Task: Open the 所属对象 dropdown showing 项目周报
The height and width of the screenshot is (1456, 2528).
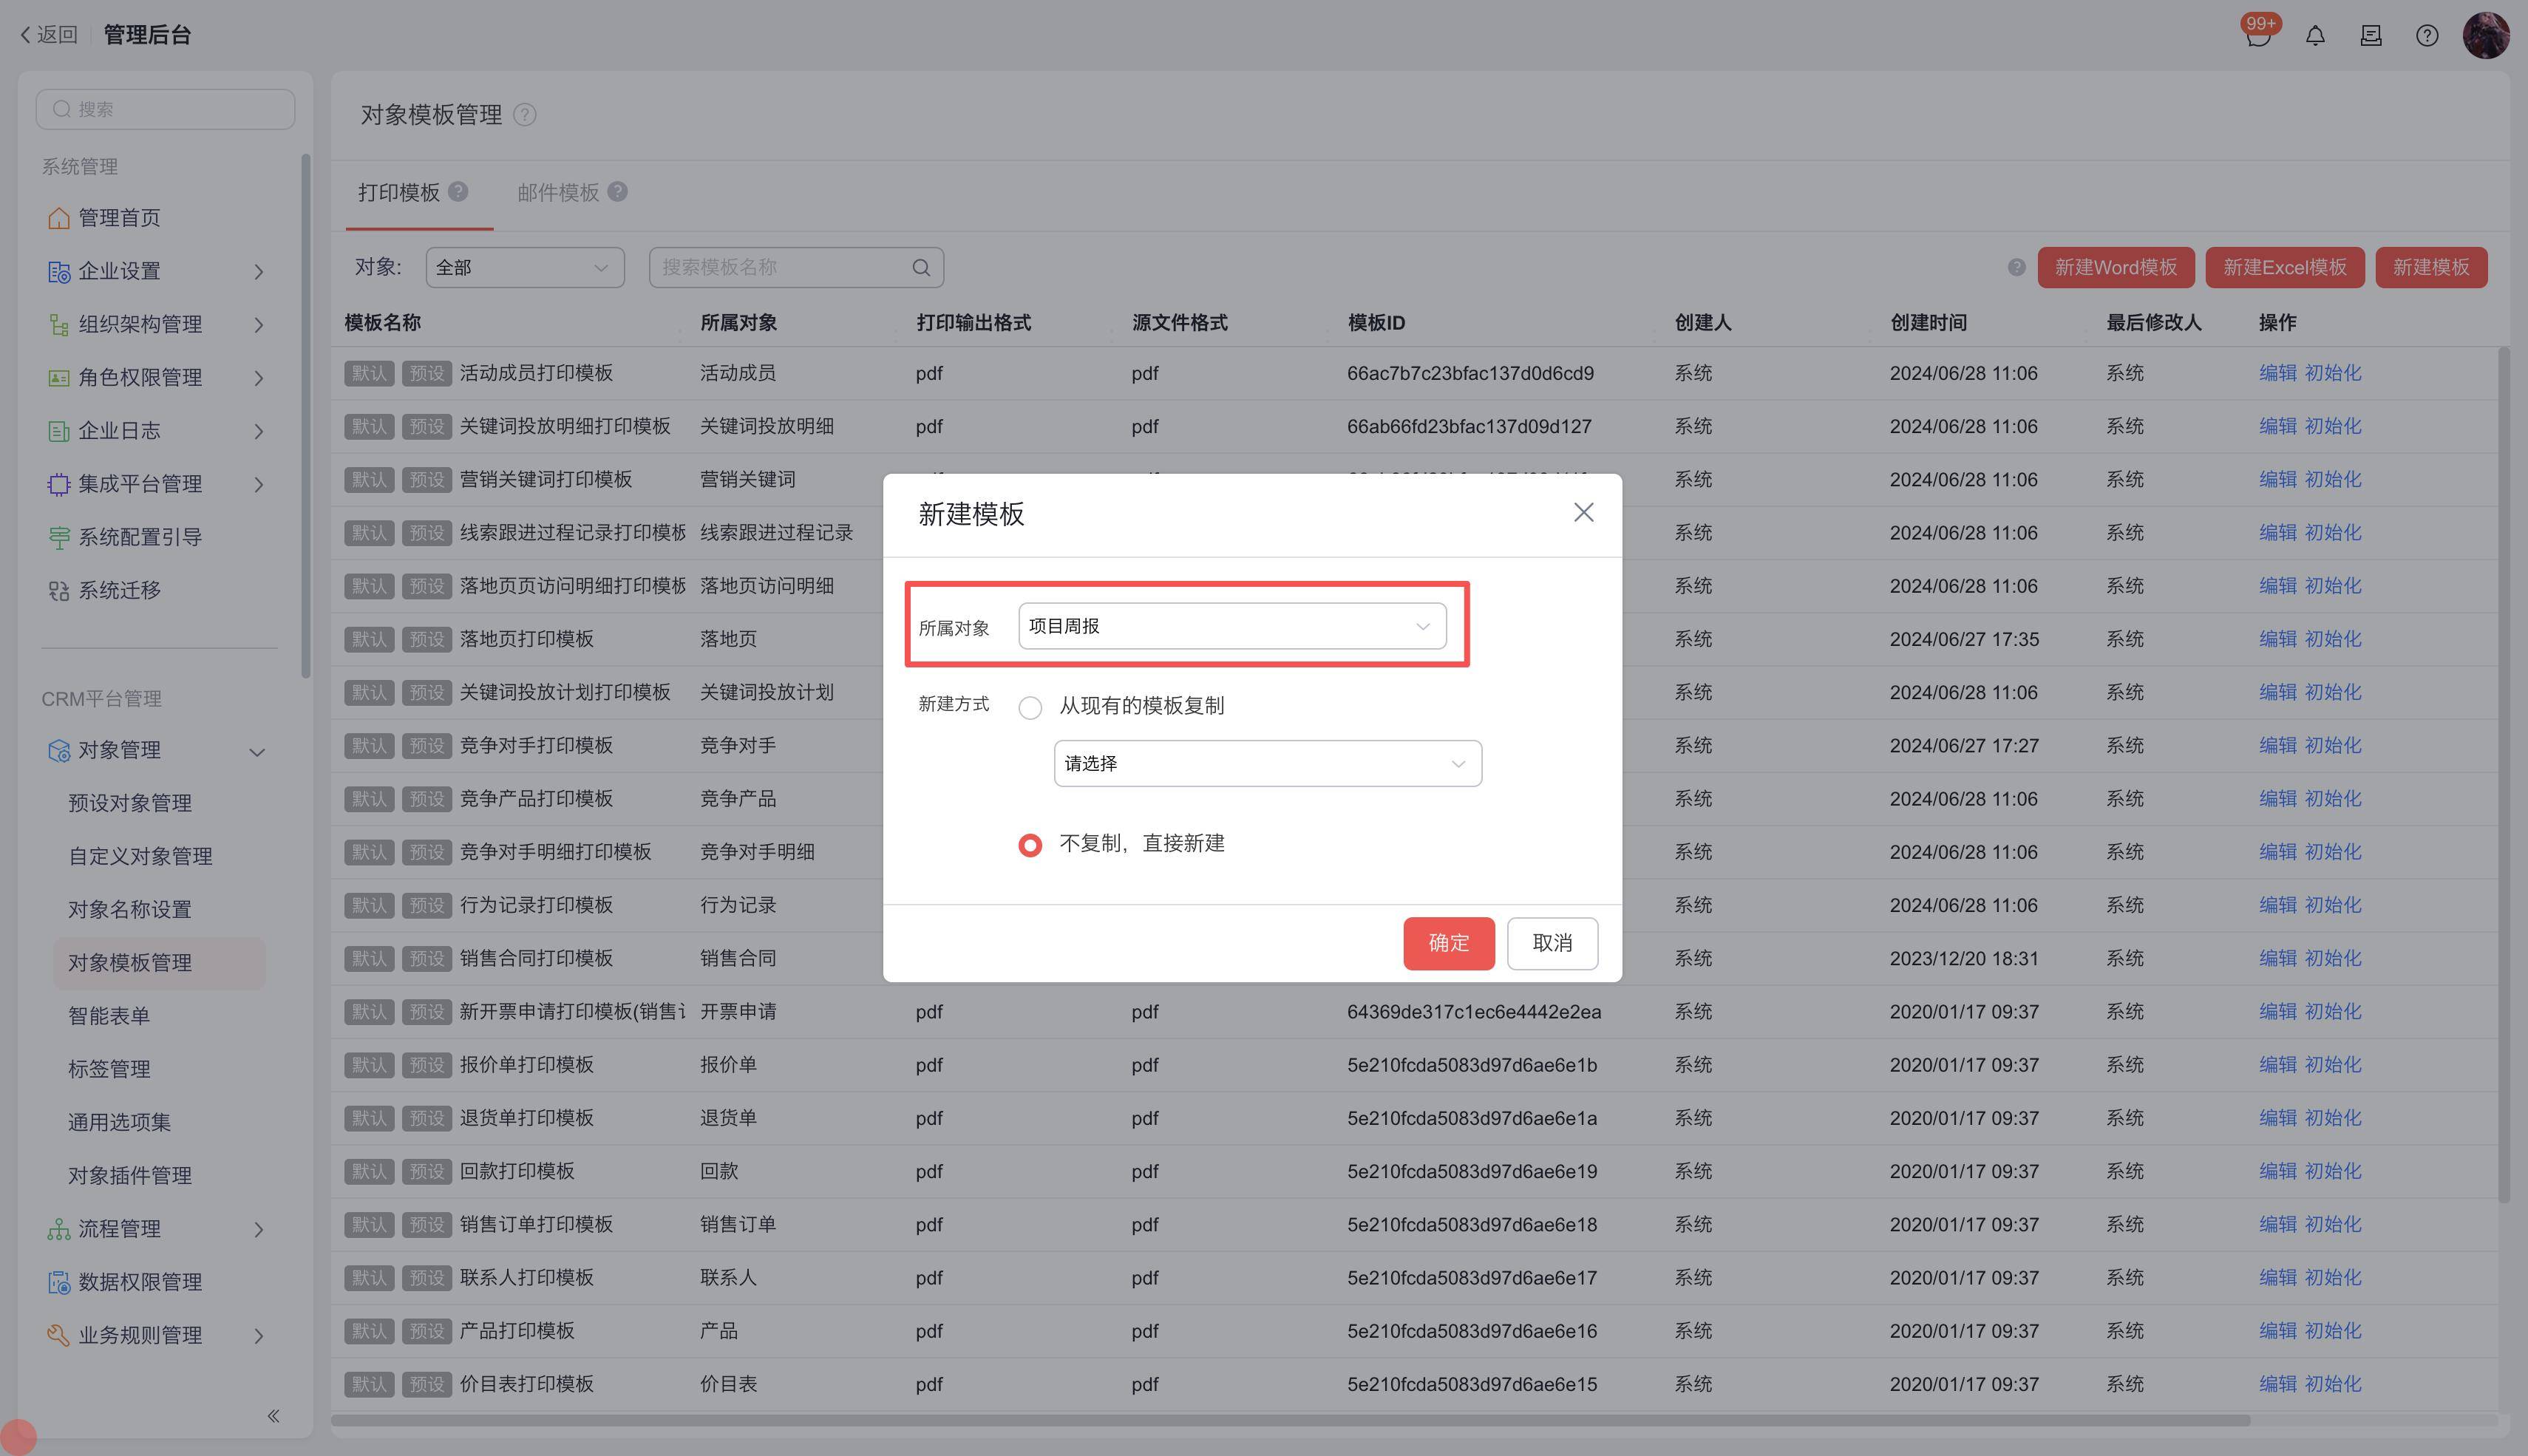Action: 1231,626
